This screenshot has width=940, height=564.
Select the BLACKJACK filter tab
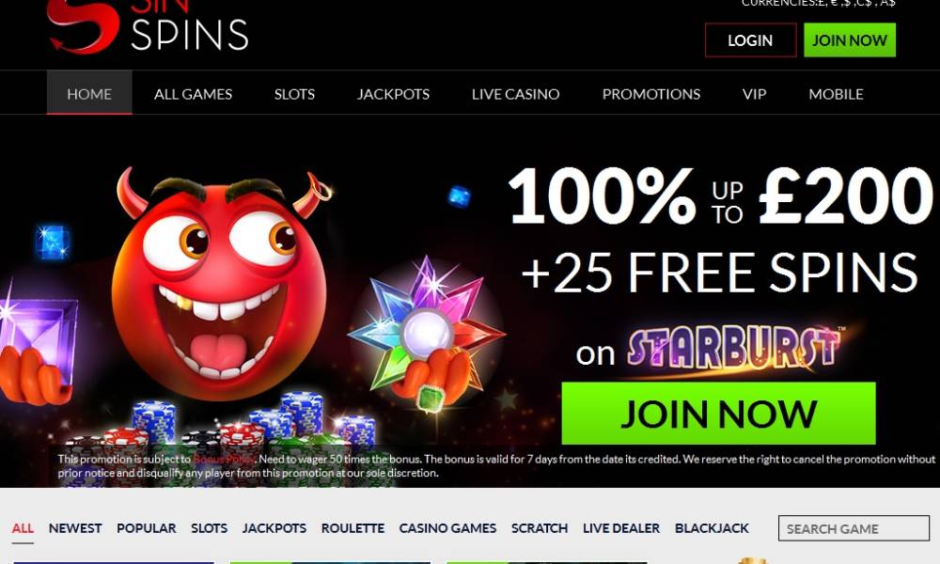pyautogui.click(x=712, y=528)
